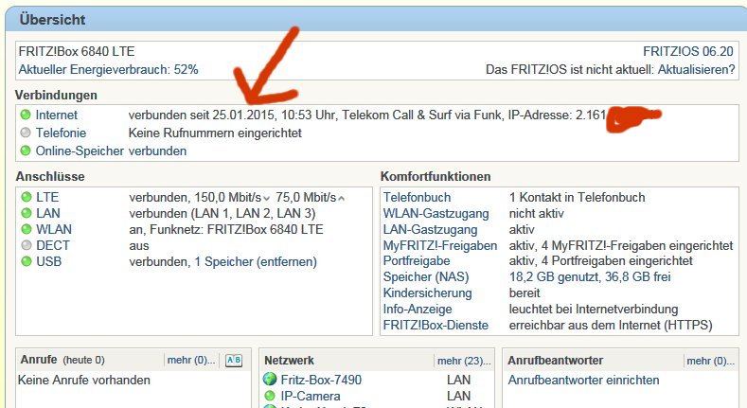Open Portfreigabe settings
This screenshot has width=747, height=408.
(417, 261)
